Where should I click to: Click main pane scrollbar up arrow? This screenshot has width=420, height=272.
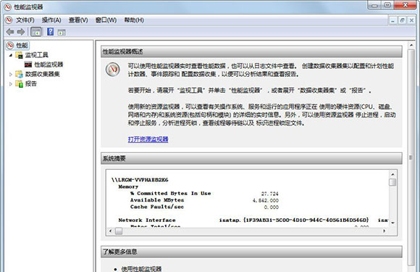411,45
